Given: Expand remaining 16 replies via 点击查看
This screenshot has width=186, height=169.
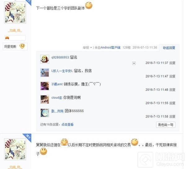Looking at the screenshot, I should pos(67,125).
